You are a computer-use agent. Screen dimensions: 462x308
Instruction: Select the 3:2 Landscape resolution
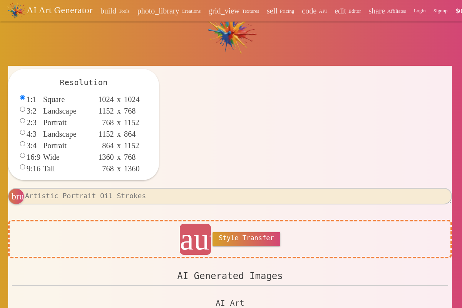click(x=22, y=109)
